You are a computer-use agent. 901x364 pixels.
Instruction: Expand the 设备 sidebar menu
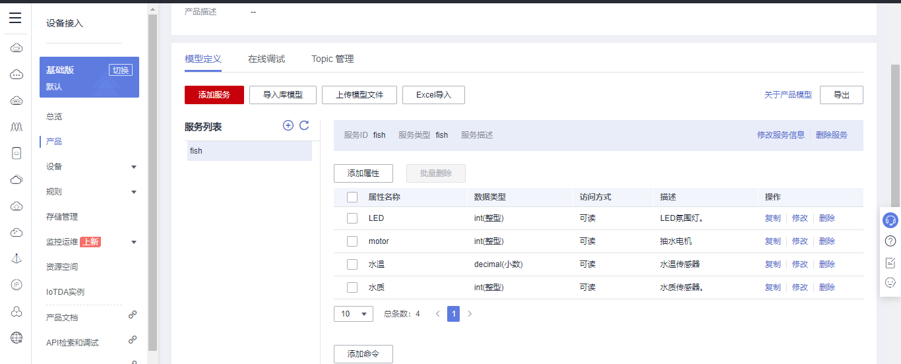[x=134, y=167]
